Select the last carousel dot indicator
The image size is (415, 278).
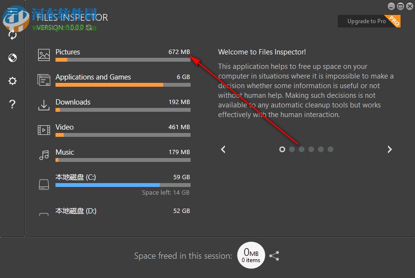coord(331,149)
